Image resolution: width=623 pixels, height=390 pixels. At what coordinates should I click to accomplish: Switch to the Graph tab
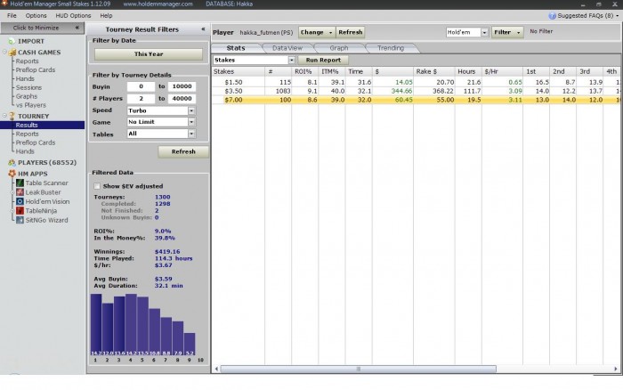click(338, 48)
